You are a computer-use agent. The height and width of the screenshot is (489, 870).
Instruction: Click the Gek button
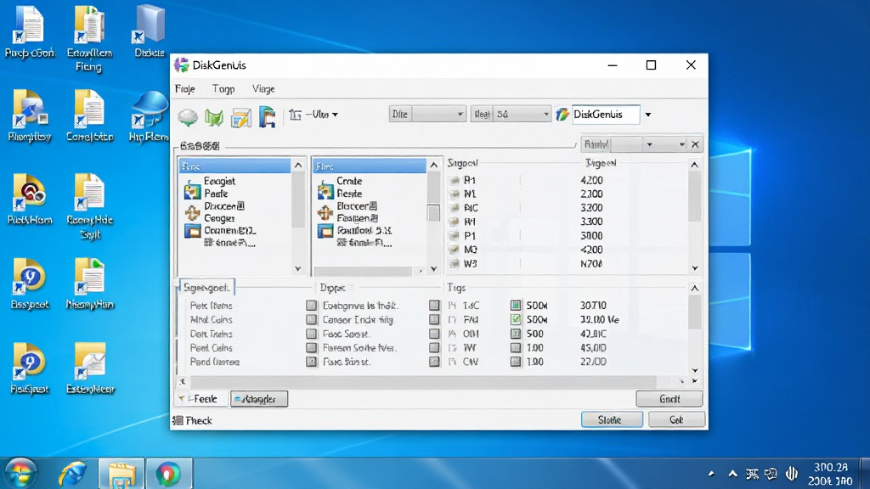[x=676, y=419]
